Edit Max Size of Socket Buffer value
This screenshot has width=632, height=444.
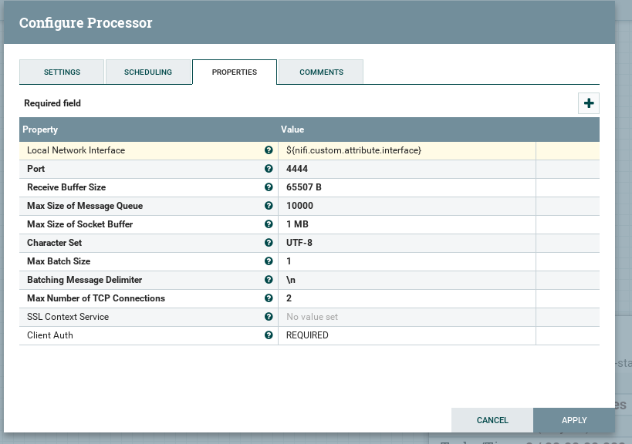coord(406,224)
